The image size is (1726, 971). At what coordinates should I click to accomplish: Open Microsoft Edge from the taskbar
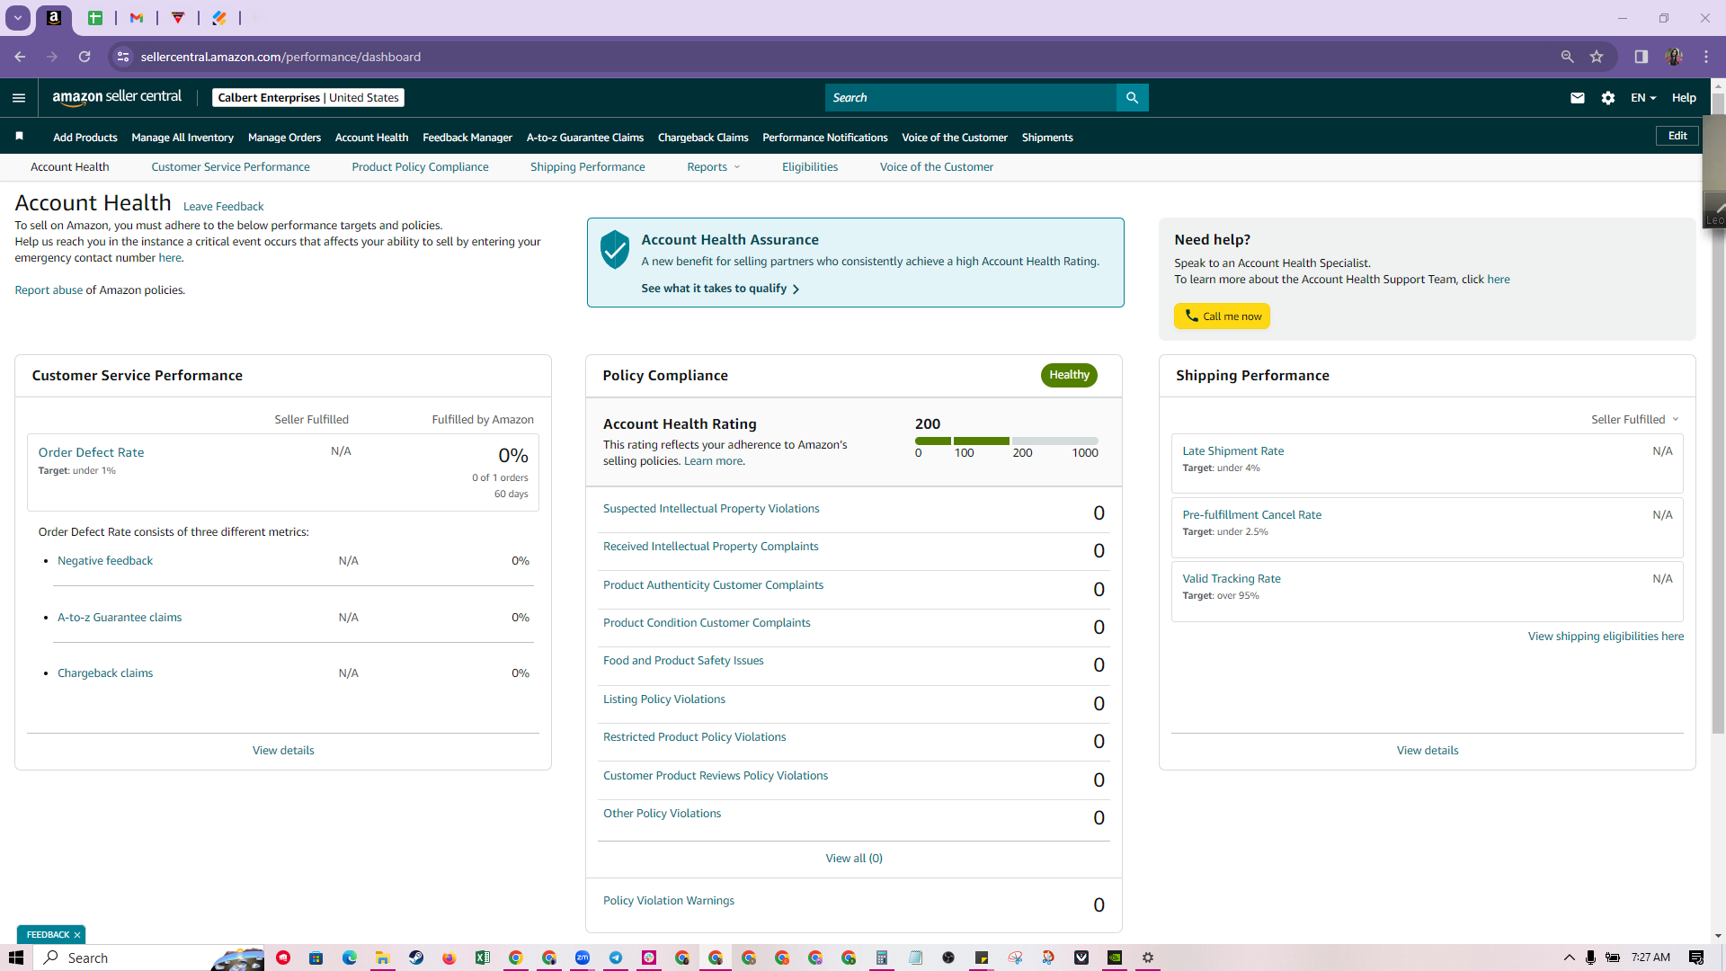click(x=350, y=958)
